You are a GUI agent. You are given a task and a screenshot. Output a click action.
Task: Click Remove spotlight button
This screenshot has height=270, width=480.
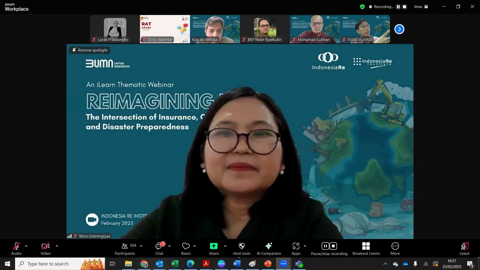coord(90,50)
